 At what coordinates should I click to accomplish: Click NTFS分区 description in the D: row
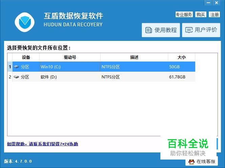134,77
